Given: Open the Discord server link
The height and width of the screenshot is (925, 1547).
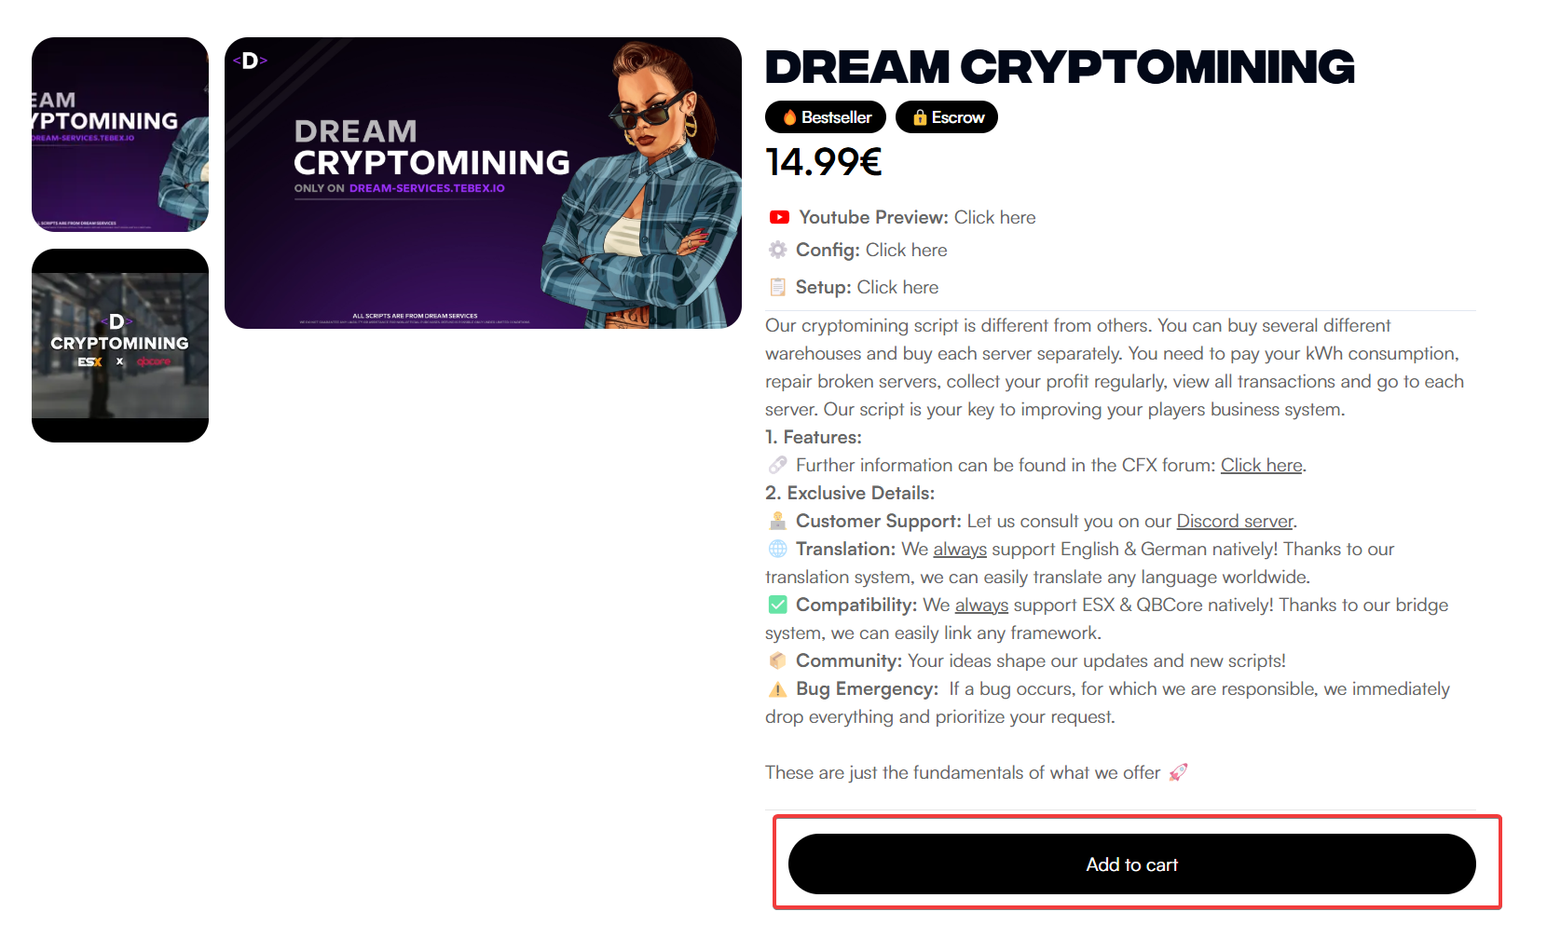Looking at the screenshot, I should click(x=1235, y=521).
